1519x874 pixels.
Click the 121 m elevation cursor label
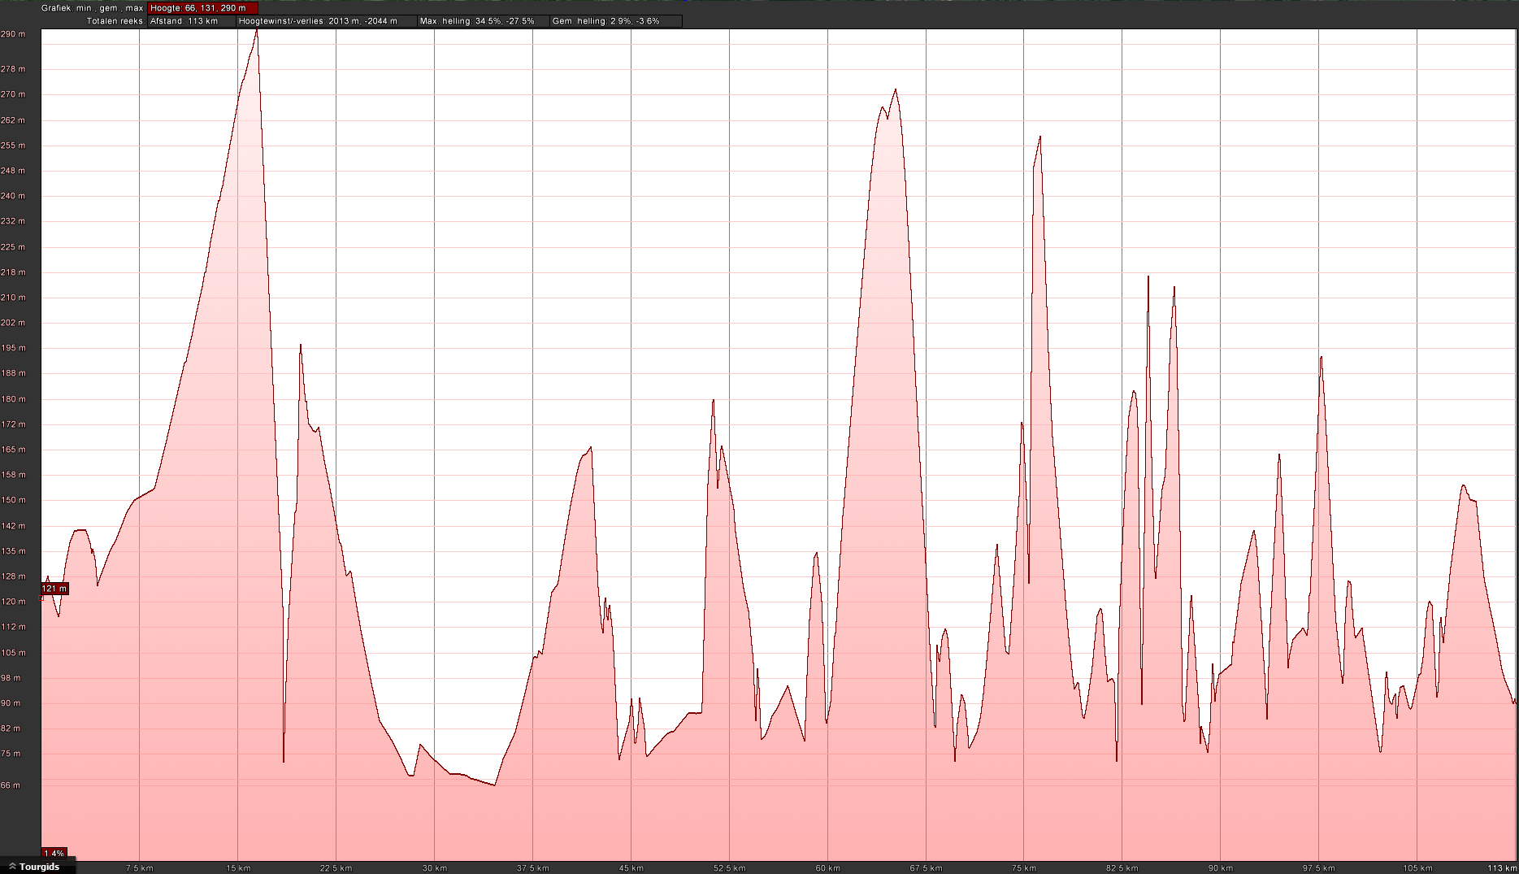tap(54, 589)
